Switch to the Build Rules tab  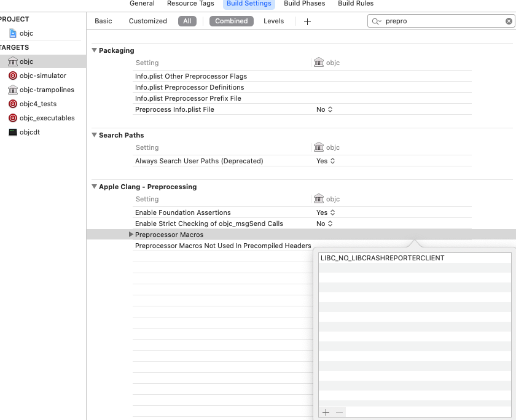pyautogui.click(x=356, y=3)
